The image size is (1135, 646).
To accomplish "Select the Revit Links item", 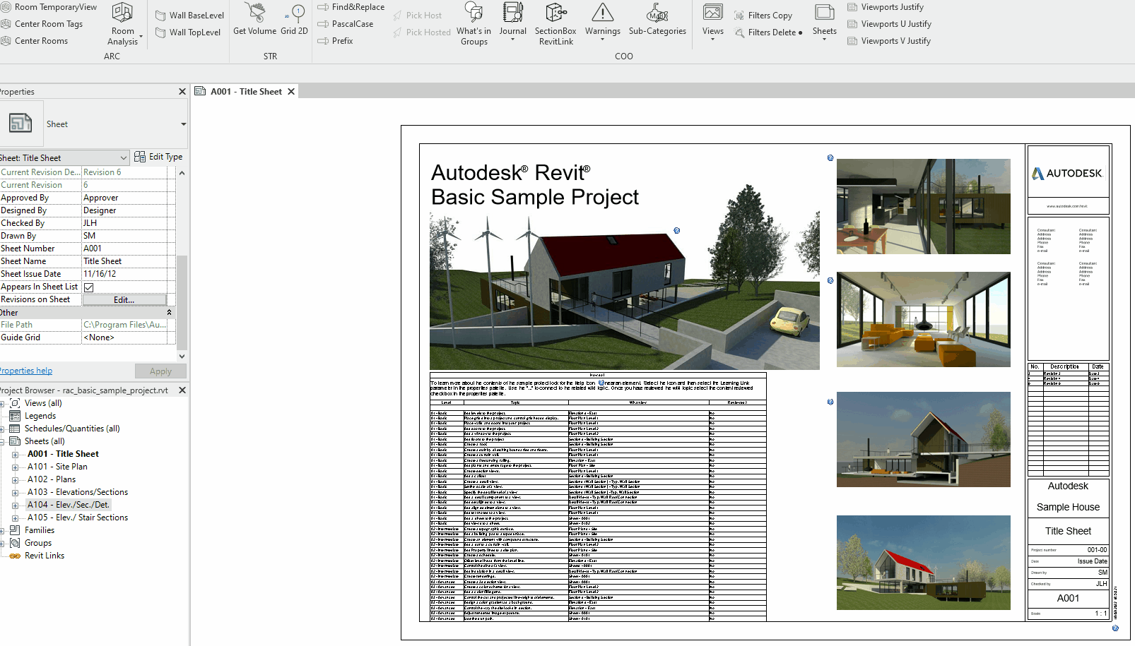I will (45, 556).
